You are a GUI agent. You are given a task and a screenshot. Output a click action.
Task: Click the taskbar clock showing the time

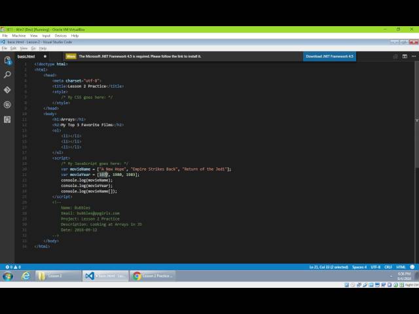coord(404,276)
